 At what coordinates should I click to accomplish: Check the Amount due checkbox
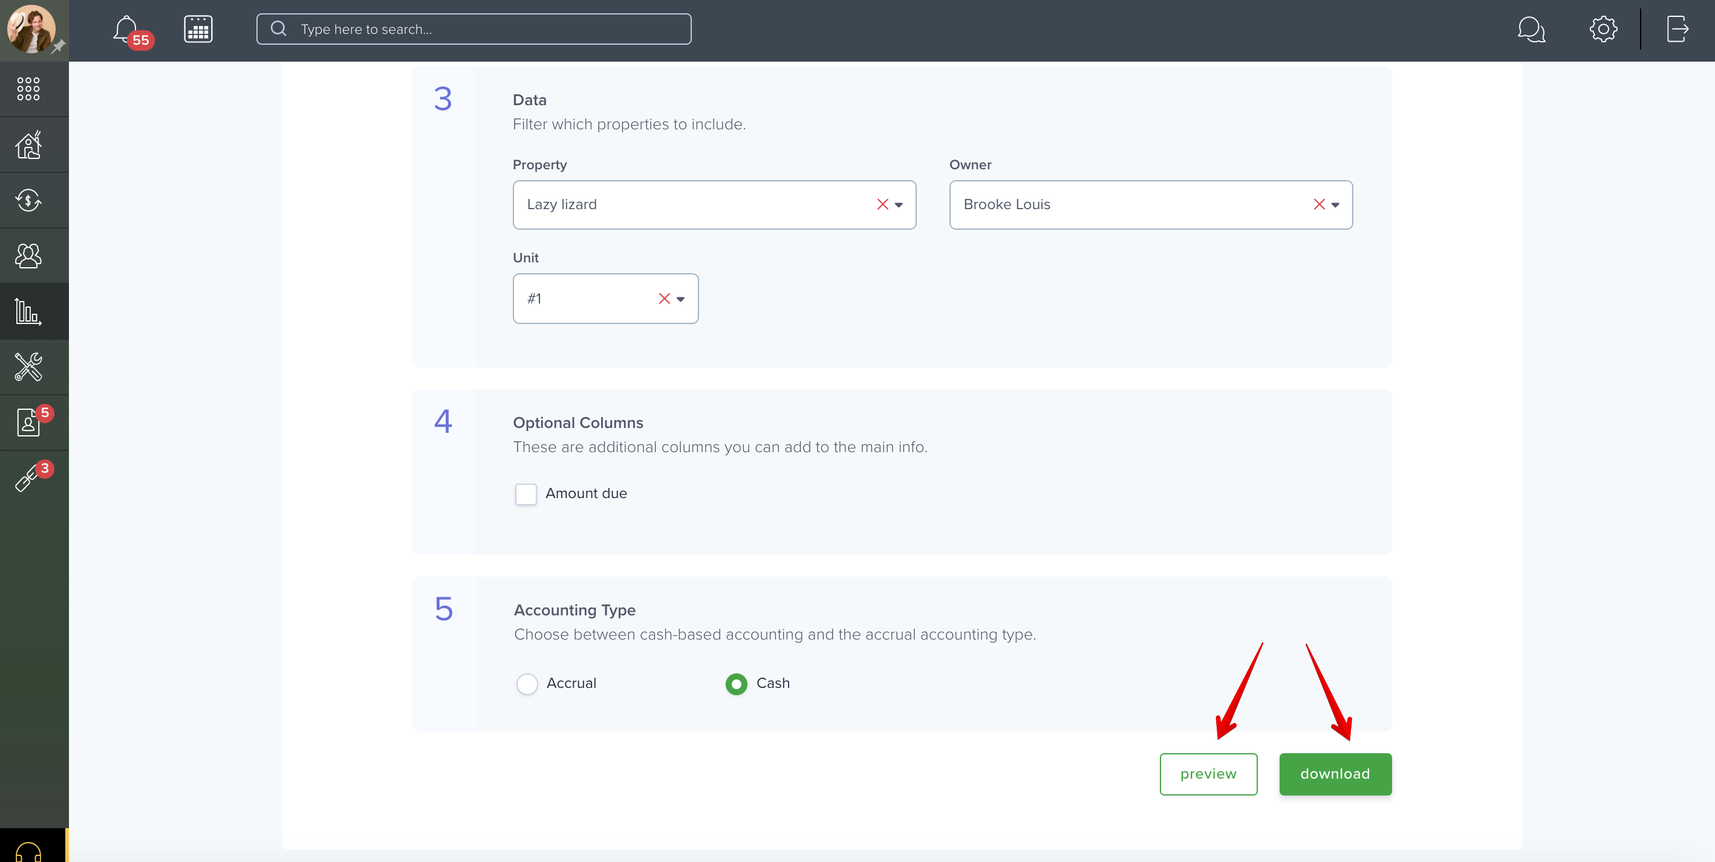click(526, 494)
